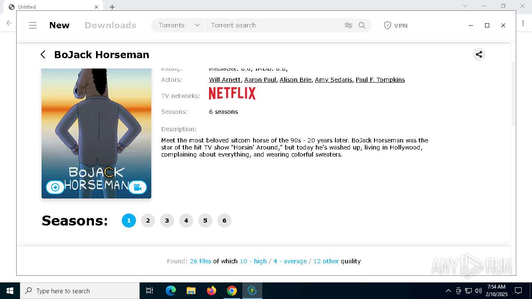The height and width of the screenshot is (299, 532).
Task: Open VPN shield option
Action: click(x=395, y=25)
